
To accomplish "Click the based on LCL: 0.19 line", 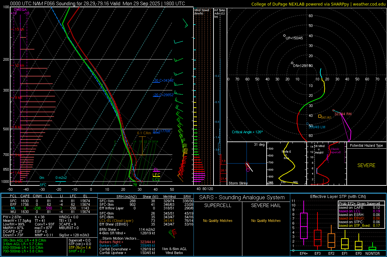I will pyautogui.click(x=359, y=211).
